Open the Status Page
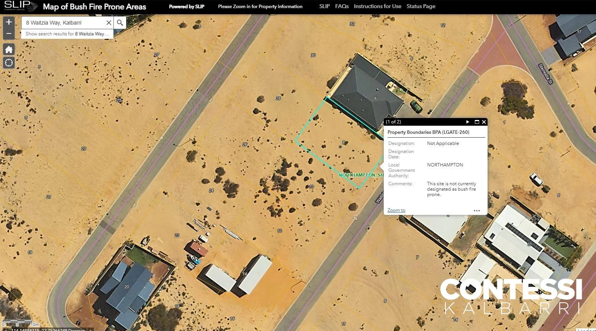 click(x=421, y=6)
